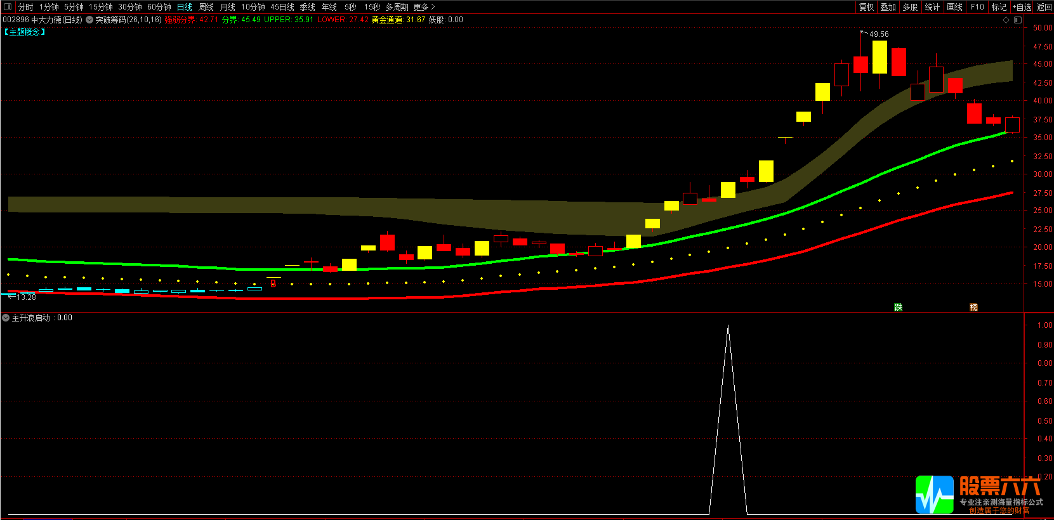This screenshot has width=1054, height=520.
Task: Switch to 季线 quarterly chart
Action: (x=308, y=7)
